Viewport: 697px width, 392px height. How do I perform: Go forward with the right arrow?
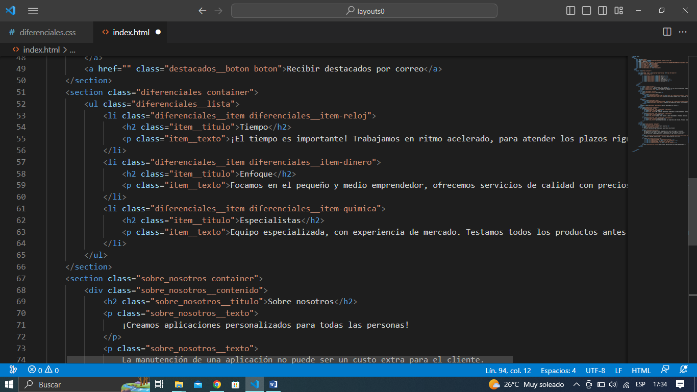click(x=218, y=11)
